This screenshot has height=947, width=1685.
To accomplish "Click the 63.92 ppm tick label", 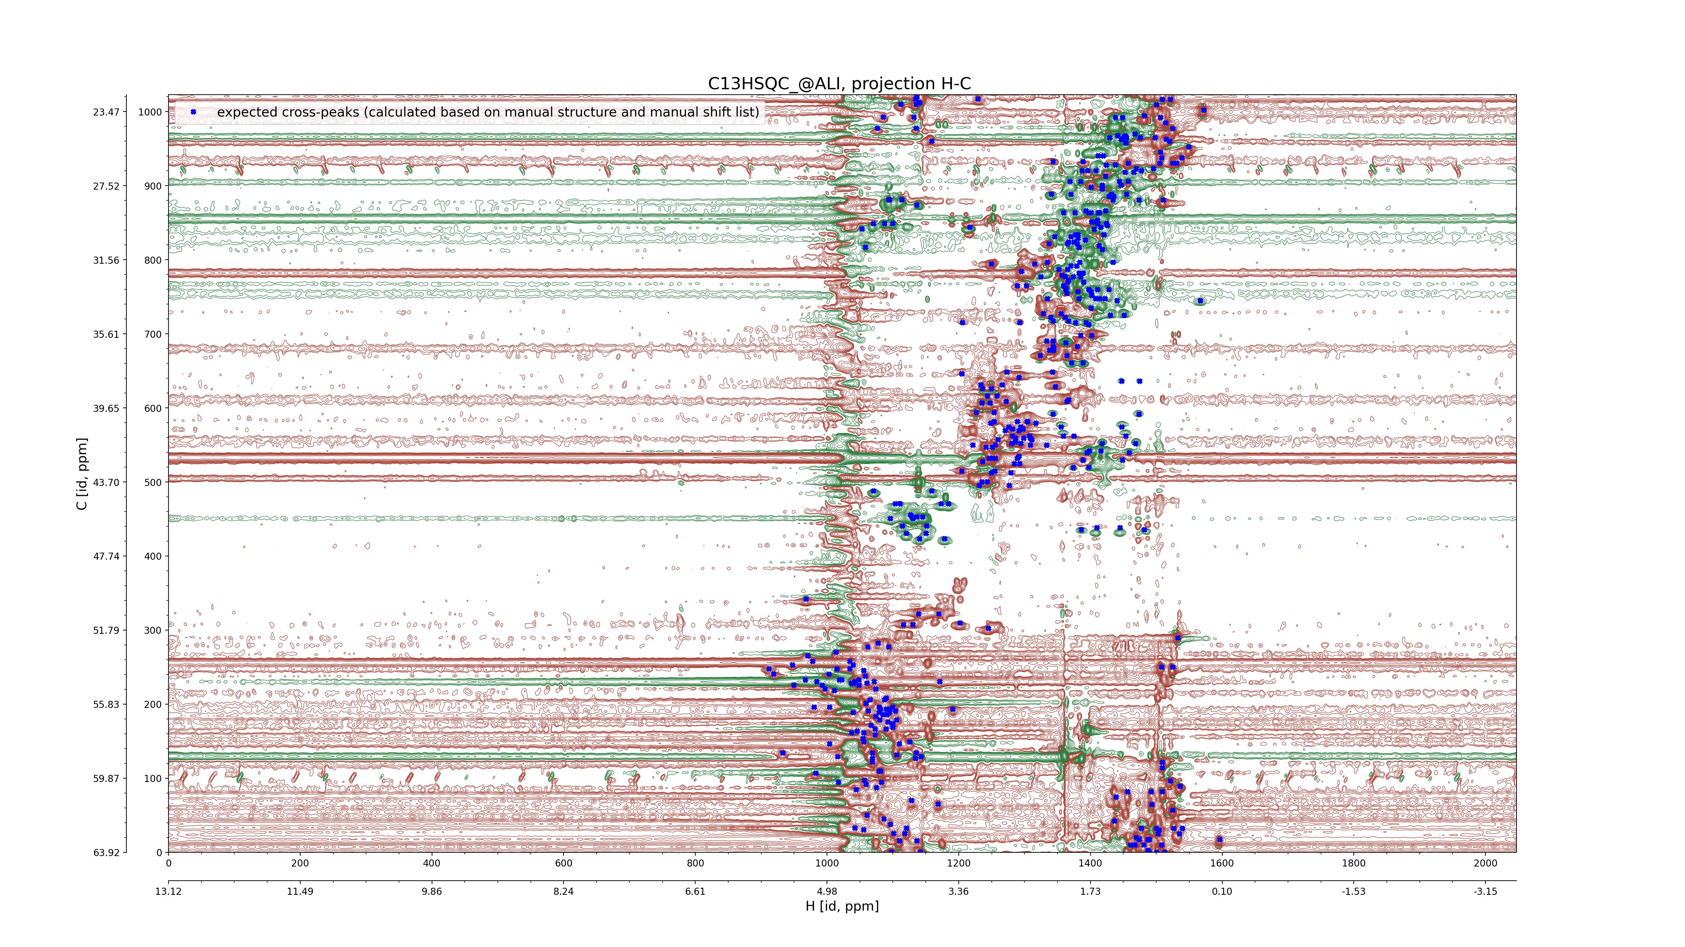I will click(x=106, y=852).
